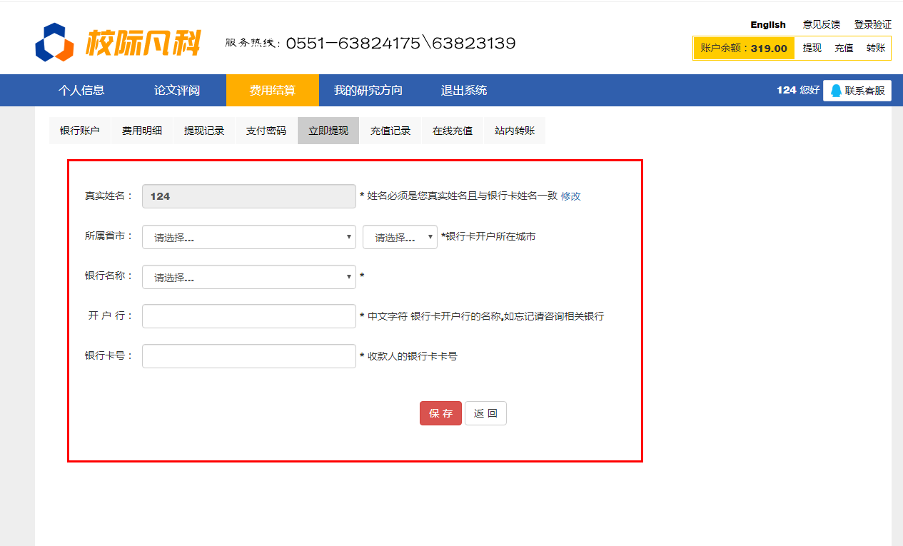Viewport: 903px width, 546px height.
Task: Focus the 银行卡号 input field
Action: [x=248, y=356]
